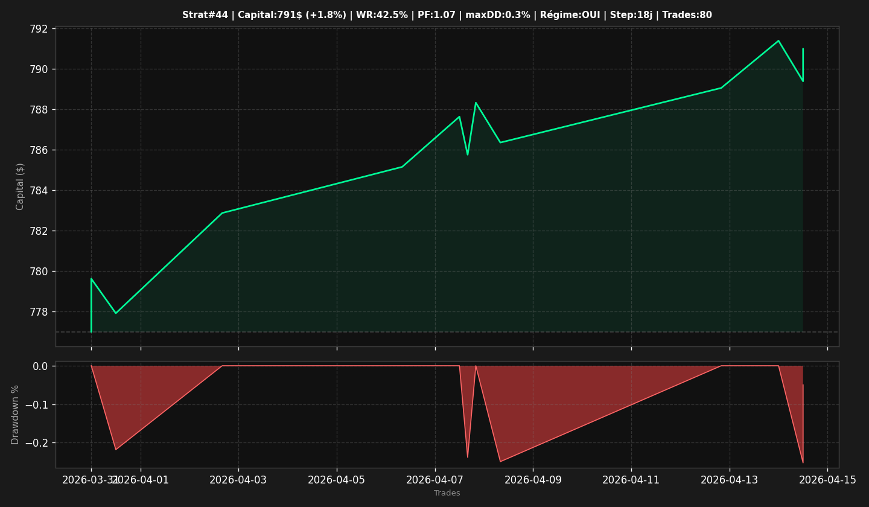Click the 792 tick on the Capital axis
Viewport: 869px width, 507px height.
[40, 29]
